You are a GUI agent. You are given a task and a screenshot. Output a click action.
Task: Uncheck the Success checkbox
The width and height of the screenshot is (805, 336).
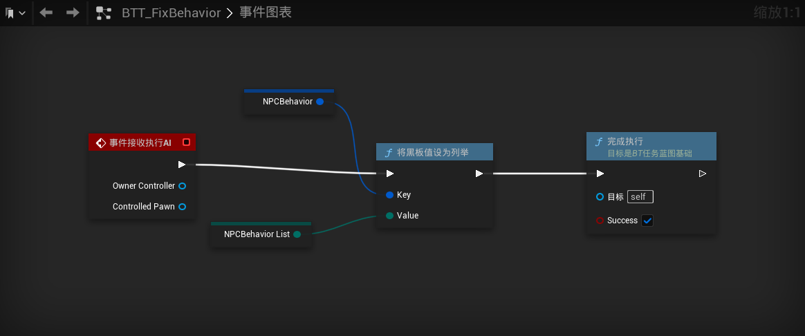click(x=647, y=221)
